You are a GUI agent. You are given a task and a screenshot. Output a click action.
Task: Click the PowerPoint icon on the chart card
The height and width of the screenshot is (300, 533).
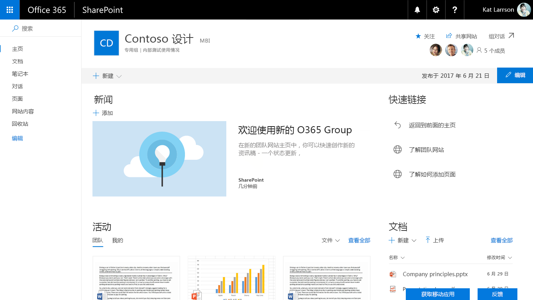point(197,295)
